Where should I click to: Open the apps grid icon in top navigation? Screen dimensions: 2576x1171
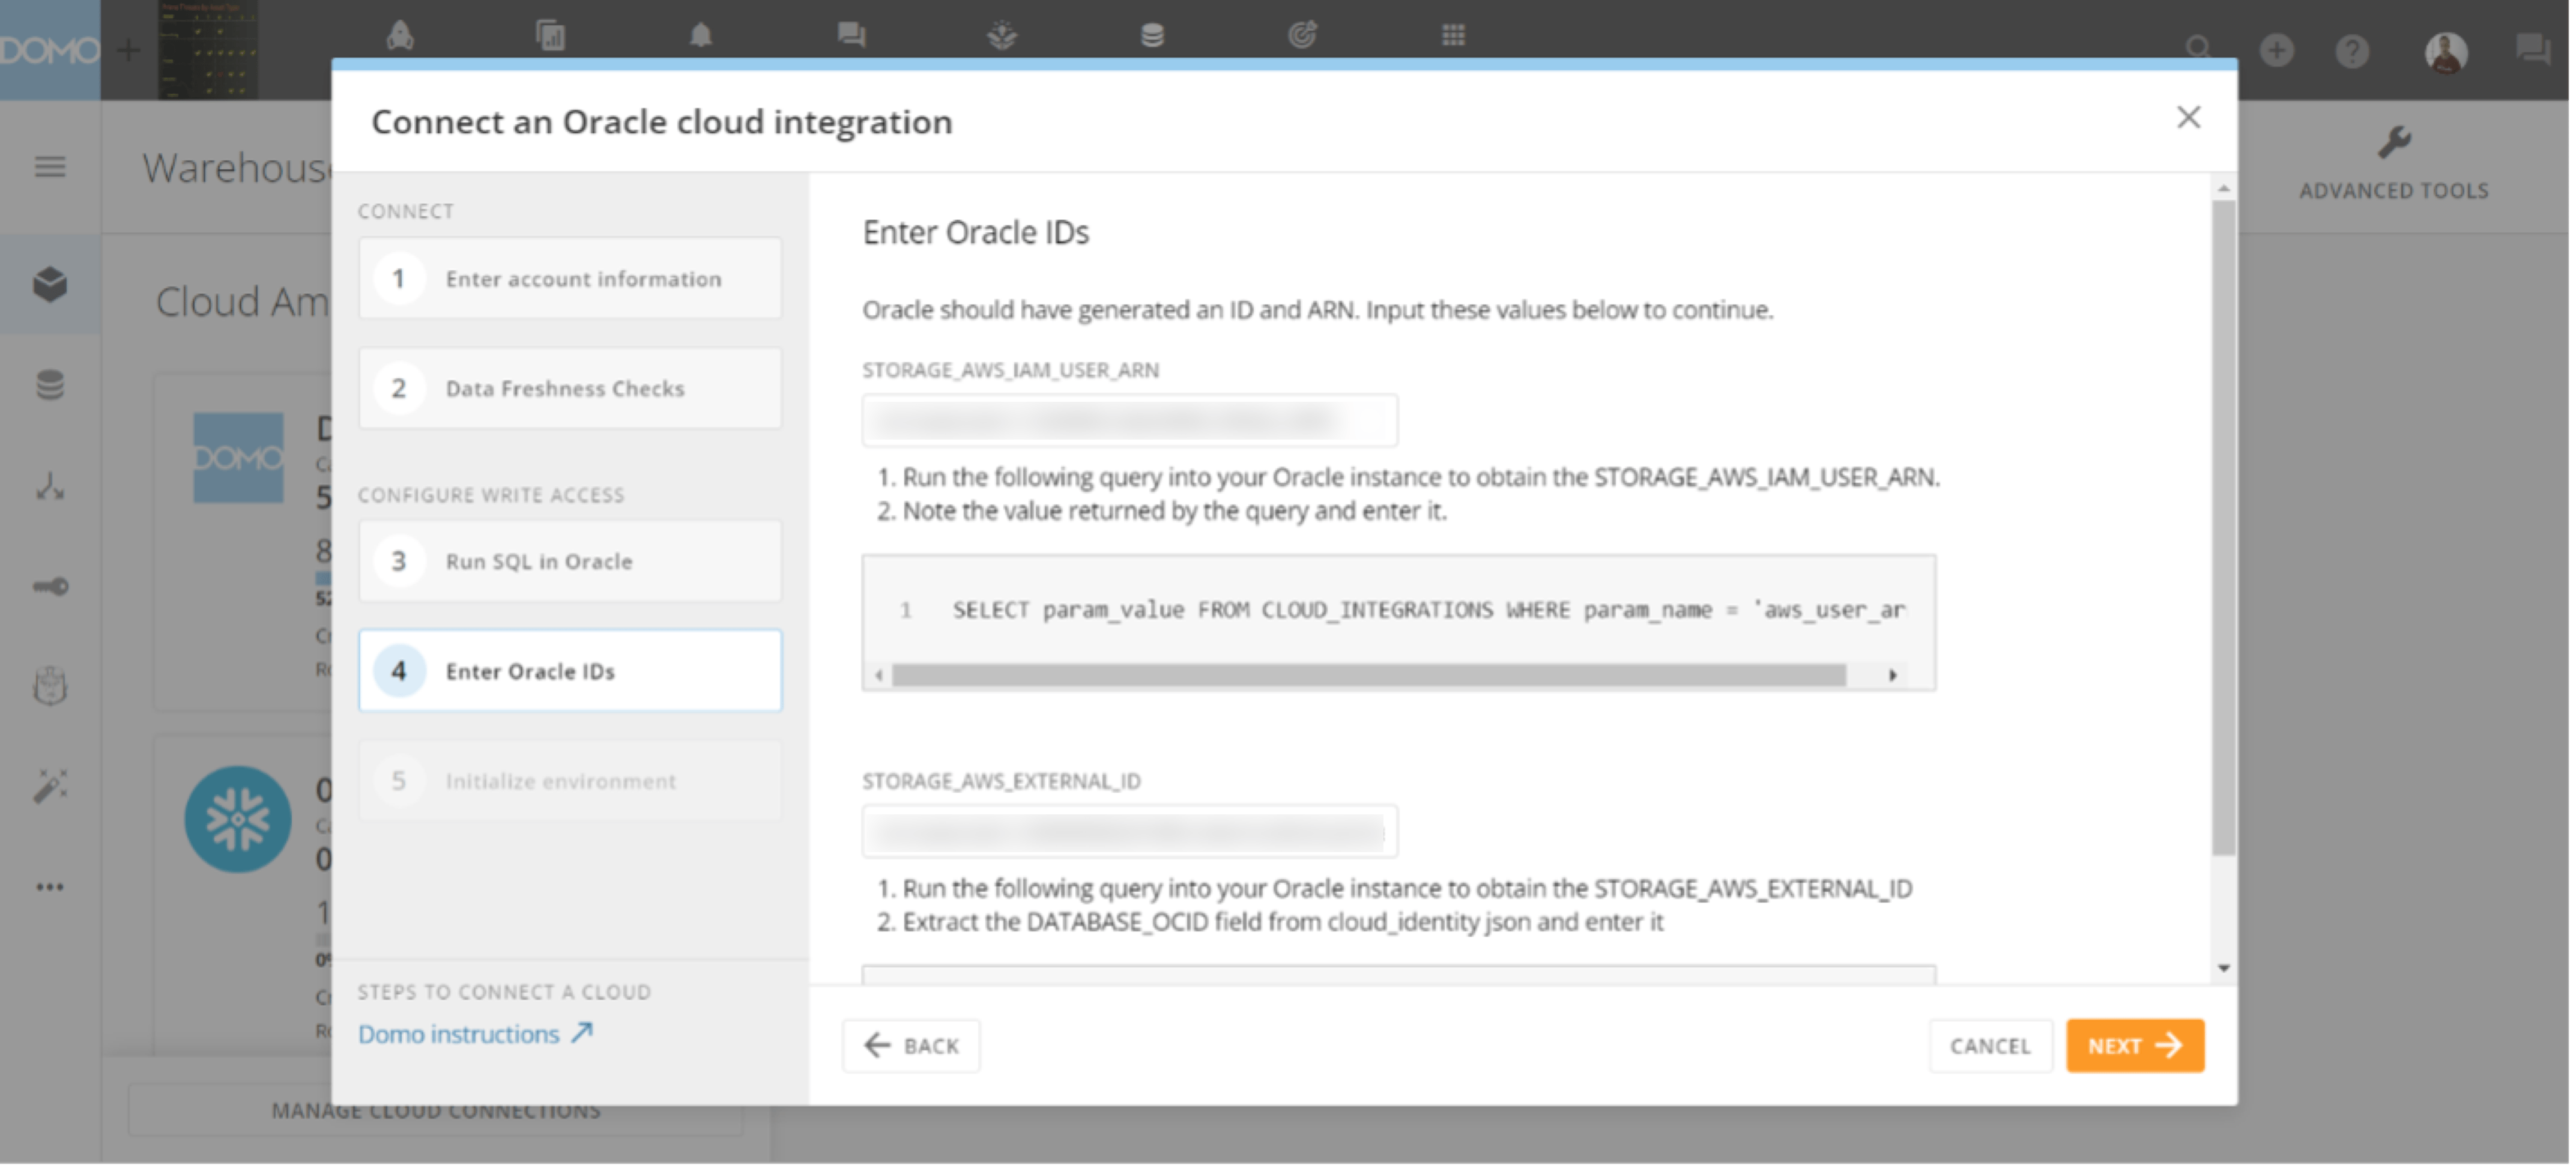(x=1454, y=36)
